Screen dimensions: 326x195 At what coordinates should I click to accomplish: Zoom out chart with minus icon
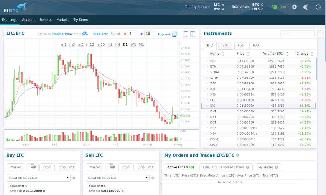click(x=186, y=34)
